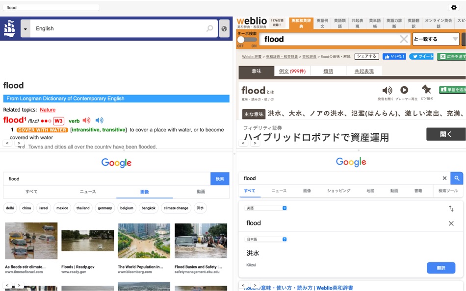Open the 英語類語 tab in Weblio
Screen dimensions: 466x291
pos(340,23)
